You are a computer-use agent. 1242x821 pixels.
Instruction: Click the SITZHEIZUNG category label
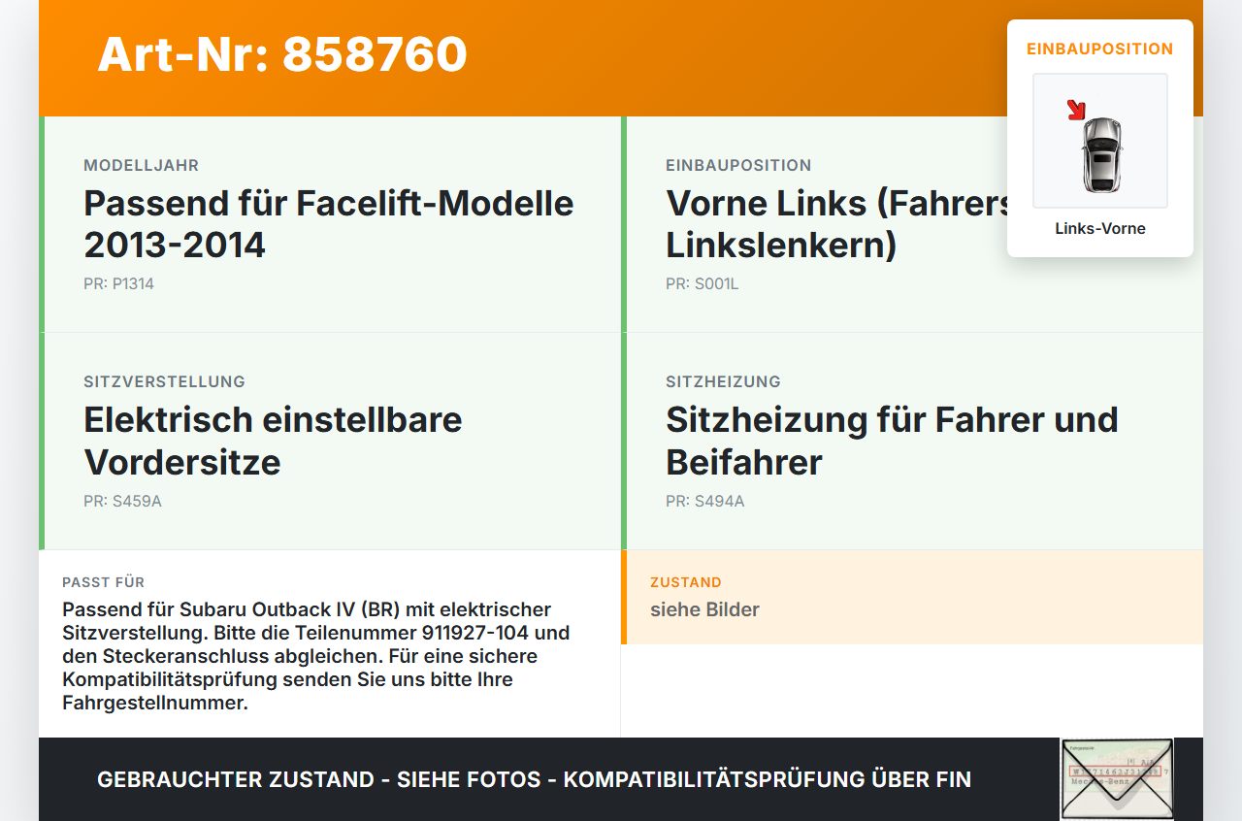coord(723,381)
